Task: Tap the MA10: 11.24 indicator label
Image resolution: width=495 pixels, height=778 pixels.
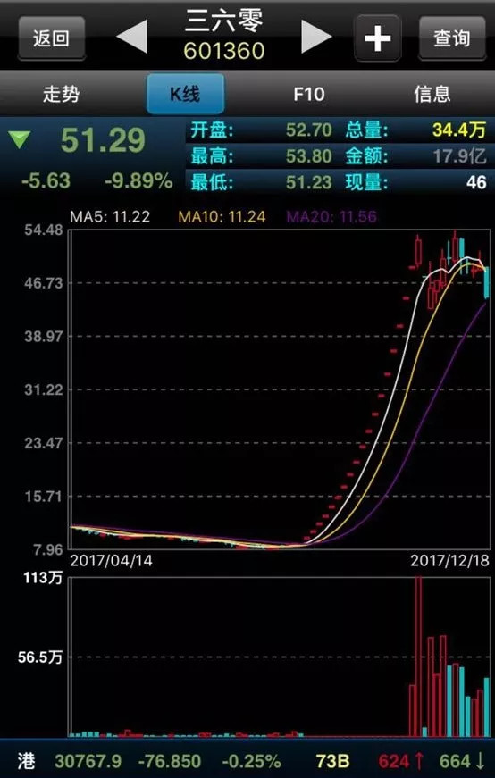Action: pyautogui.click(x=222, y=216)
